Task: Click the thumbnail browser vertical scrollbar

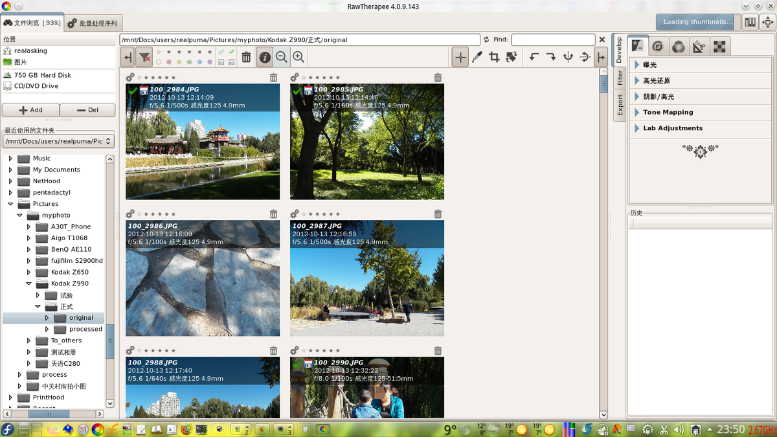Action: tap(604, 242)
